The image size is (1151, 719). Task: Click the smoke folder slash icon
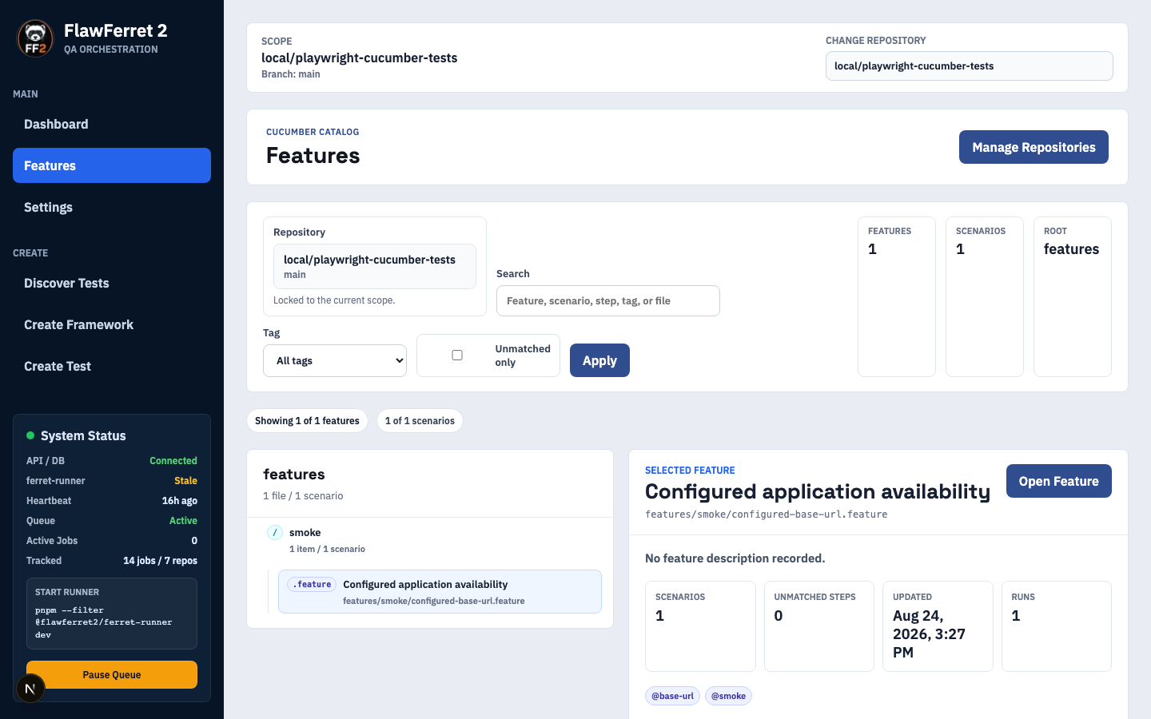click(275, 533)
